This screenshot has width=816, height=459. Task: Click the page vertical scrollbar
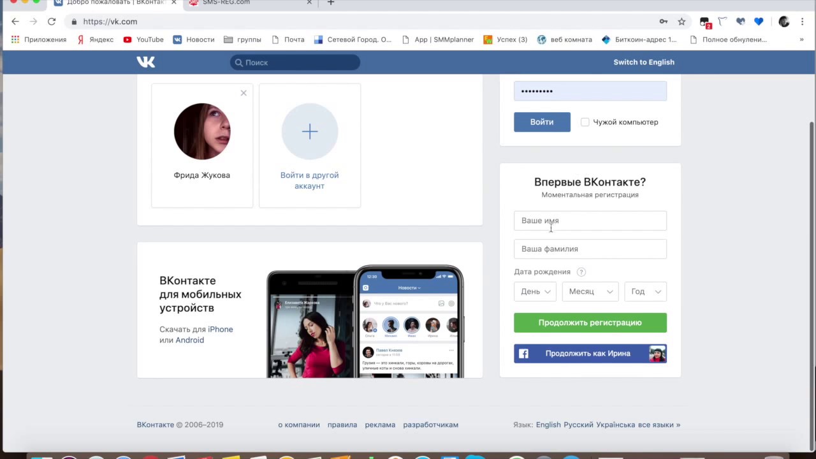pyautogui.click(x=812, y=286)
